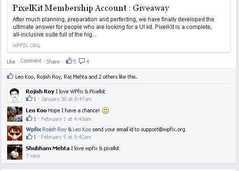Open Rojish Roy's sketch profile picture

tap(15, 95)
